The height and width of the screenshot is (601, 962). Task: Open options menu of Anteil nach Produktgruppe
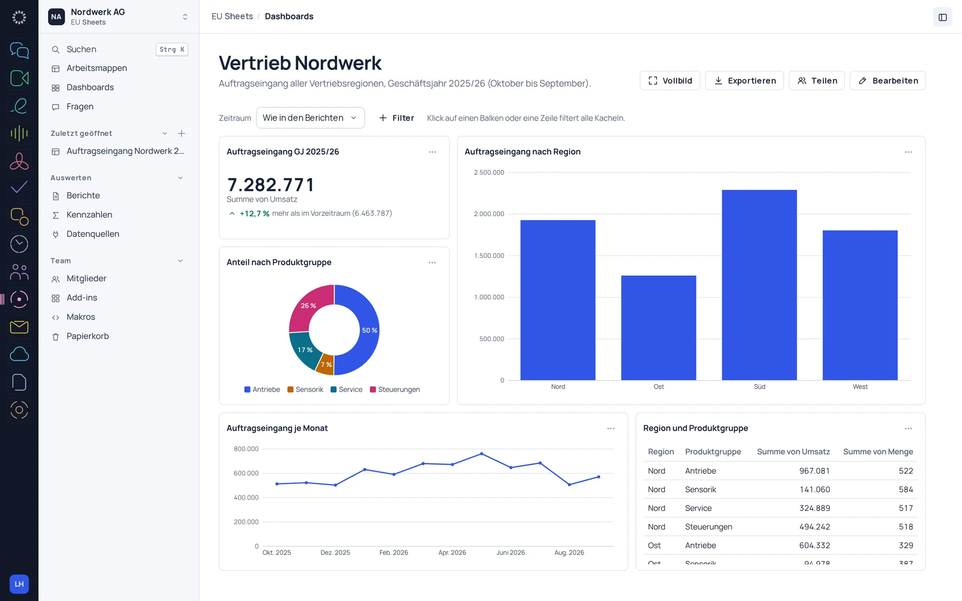(x=432, y=262)
